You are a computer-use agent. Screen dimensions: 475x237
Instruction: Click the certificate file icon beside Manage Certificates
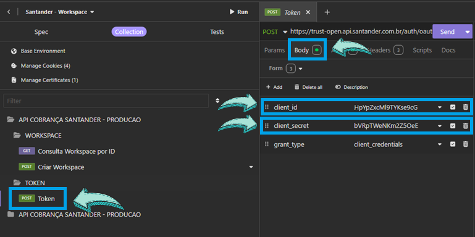(14, 80)
